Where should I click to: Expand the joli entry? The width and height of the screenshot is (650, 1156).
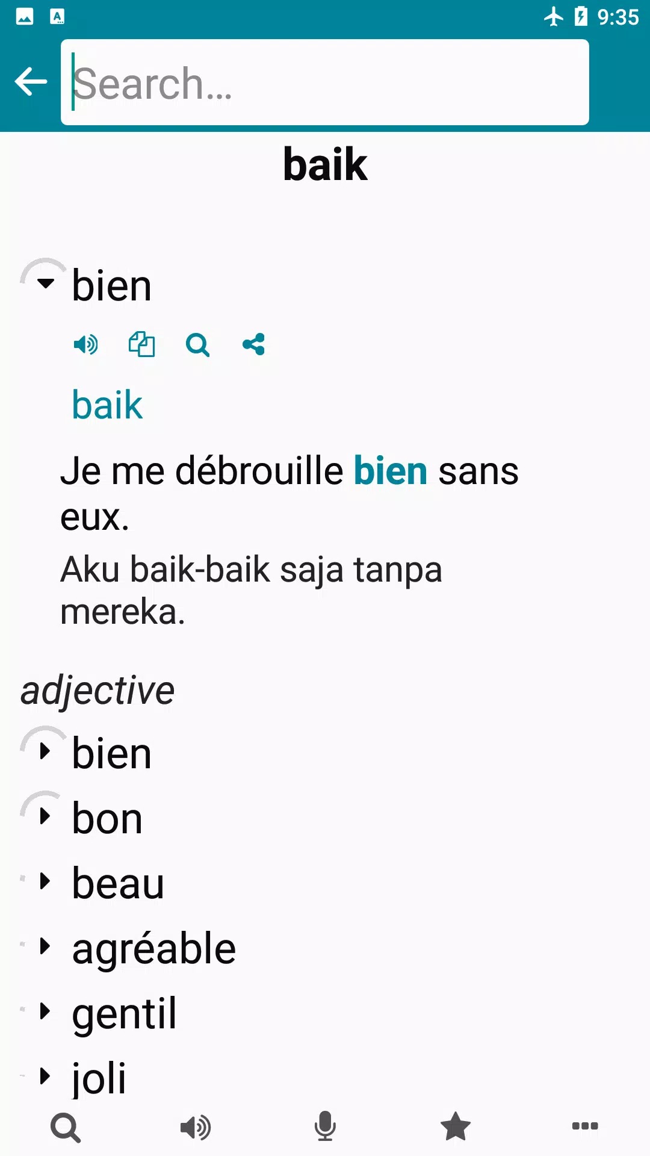coord(45,1077)
